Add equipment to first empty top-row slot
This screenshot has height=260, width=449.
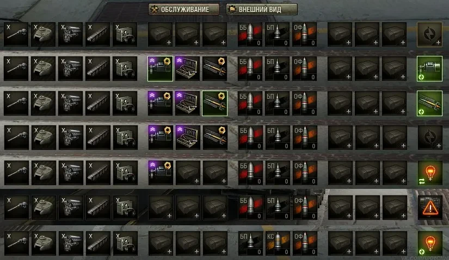161,35
